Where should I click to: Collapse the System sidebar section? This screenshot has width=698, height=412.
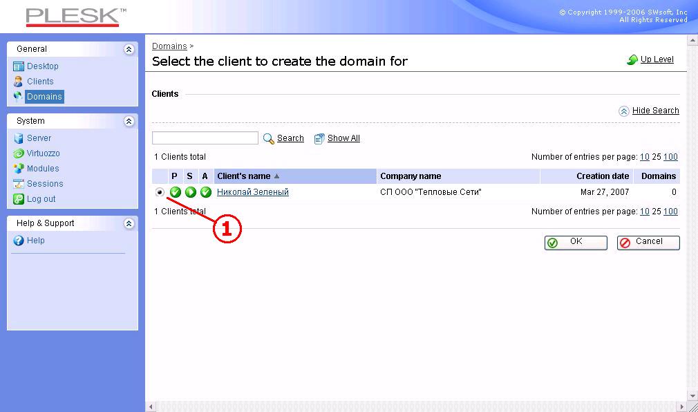tap(129, 121)
